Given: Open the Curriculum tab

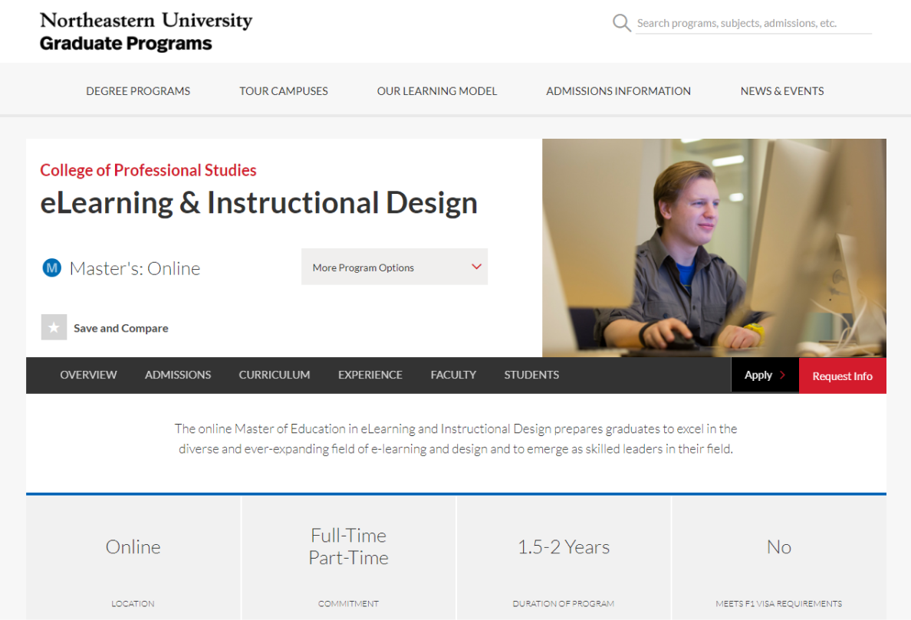Looking at the screenshot, I should (x=275, y=375).
